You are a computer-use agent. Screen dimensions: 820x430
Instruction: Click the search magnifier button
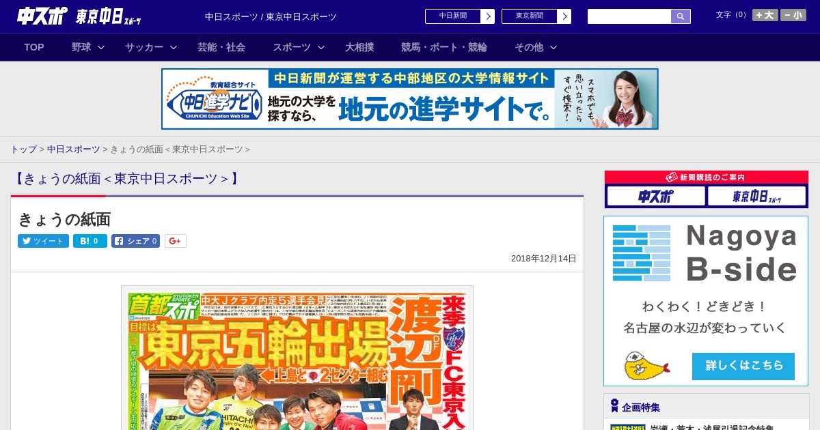point(681,16)
